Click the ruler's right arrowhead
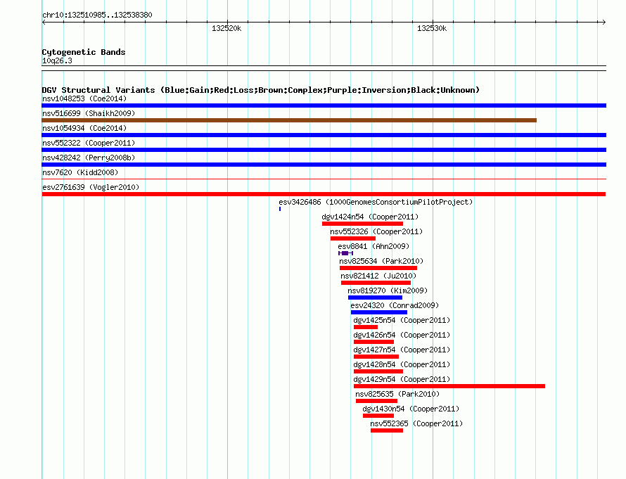The width and height of the screenshot is (626, 479). pyautogui.click(x=603, y=23)
